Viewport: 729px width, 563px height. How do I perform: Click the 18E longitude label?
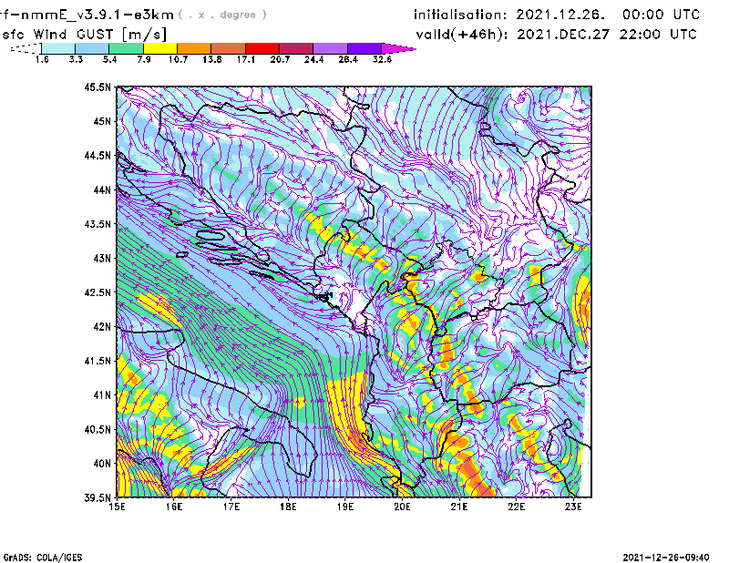[288, 507]
